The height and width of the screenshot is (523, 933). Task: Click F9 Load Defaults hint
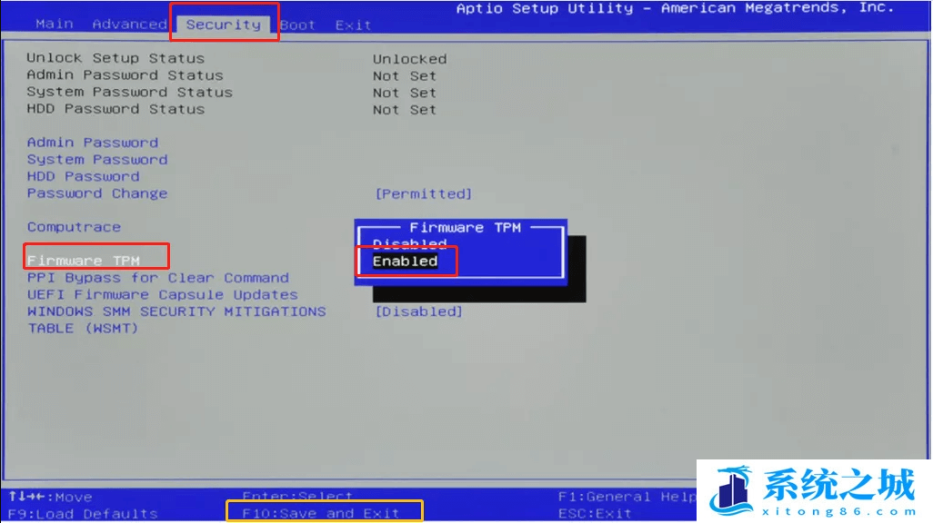coord(83,513)
